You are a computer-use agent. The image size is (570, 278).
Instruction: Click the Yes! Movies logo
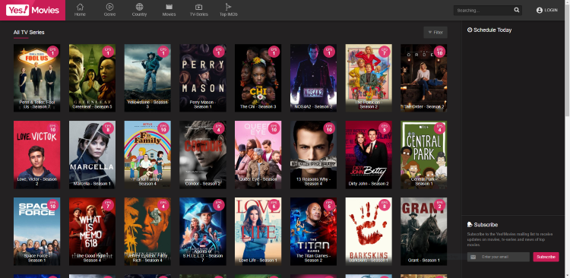(x=33, y=10)
